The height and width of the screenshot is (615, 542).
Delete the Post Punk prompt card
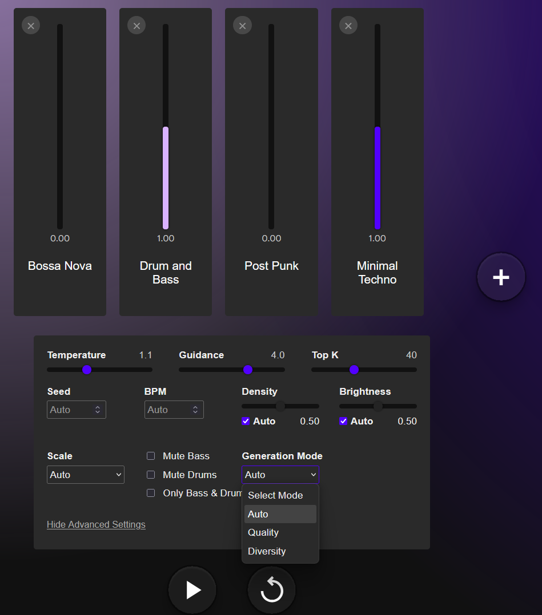tap(242, 26)
